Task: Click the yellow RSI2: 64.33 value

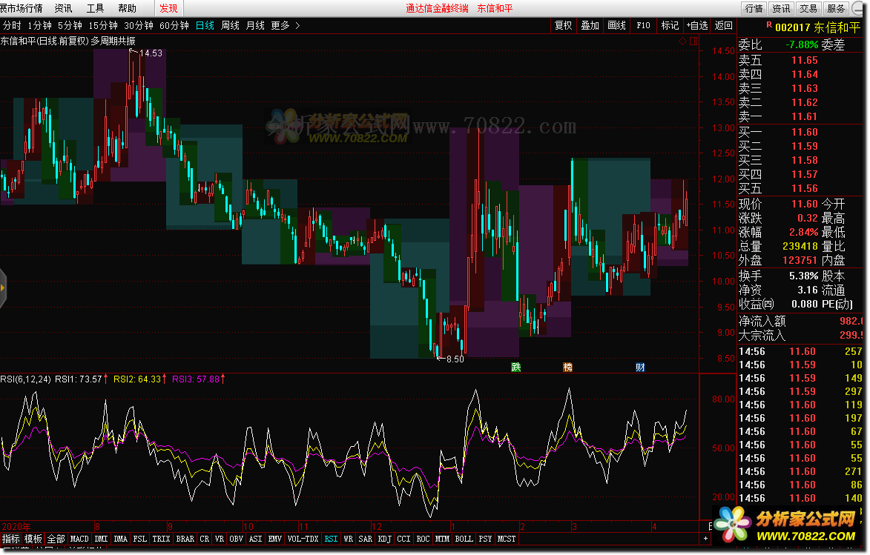Action: pos(137,379)
